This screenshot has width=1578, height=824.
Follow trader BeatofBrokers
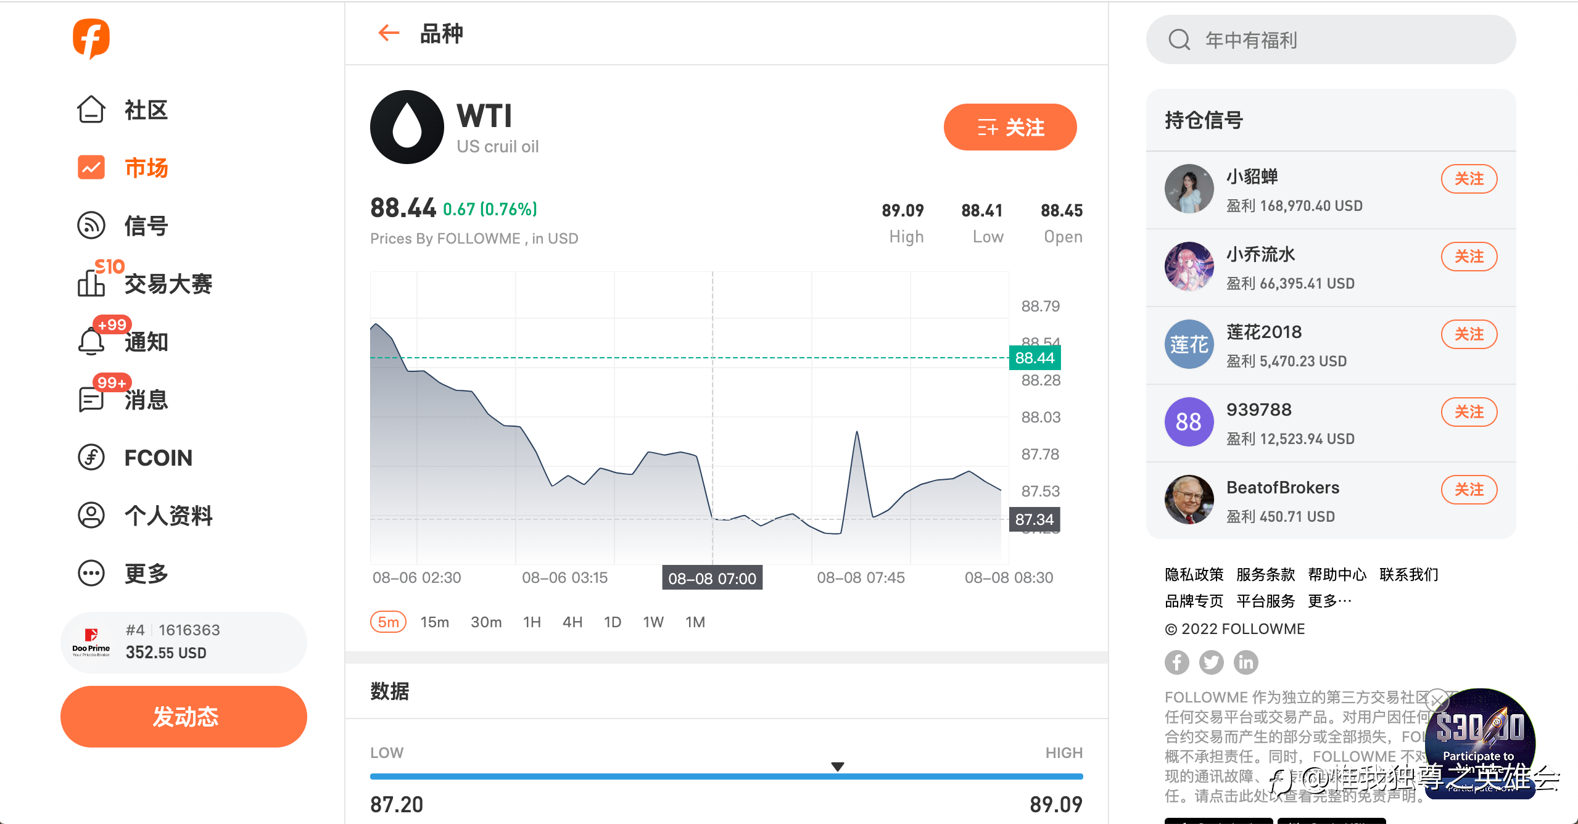[1469, 490]
